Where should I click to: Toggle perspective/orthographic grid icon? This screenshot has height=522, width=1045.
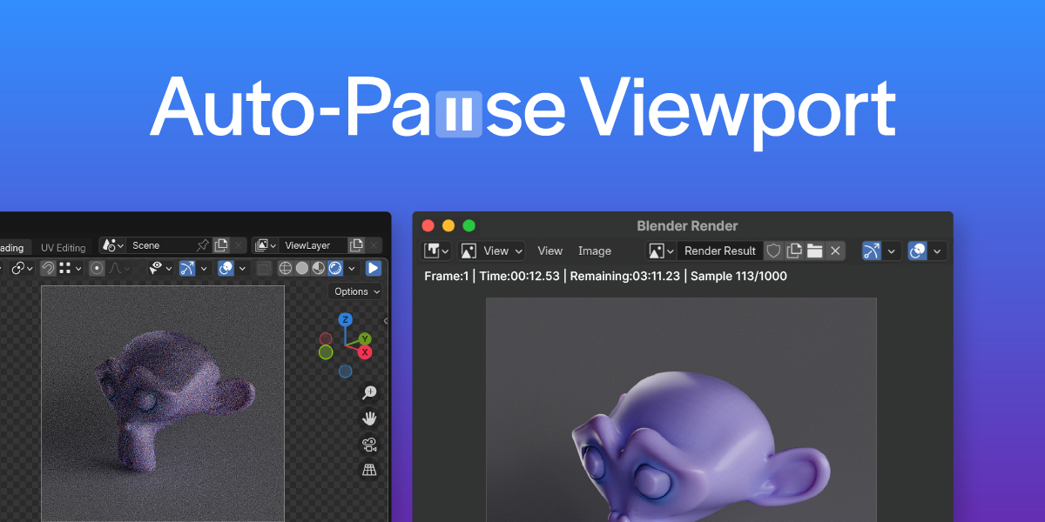[x=369, y=470]
